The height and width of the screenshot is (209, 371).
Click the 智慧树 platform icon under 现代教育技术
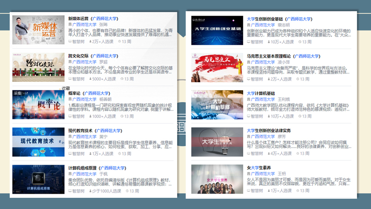(x=70, y=153)
